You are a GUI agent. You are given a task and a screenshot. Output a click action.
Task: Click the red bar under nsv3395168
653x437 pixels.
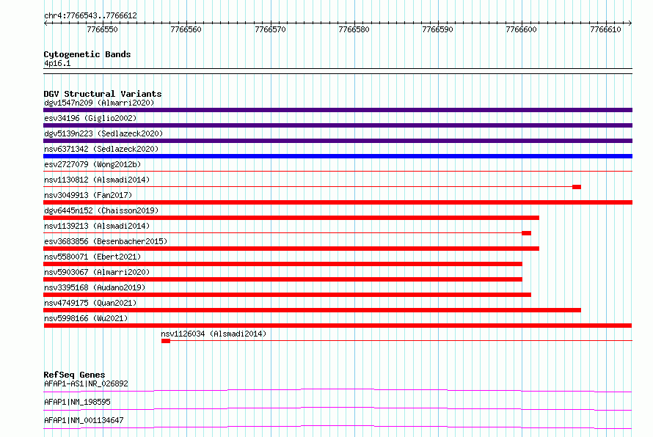point(287,295)
